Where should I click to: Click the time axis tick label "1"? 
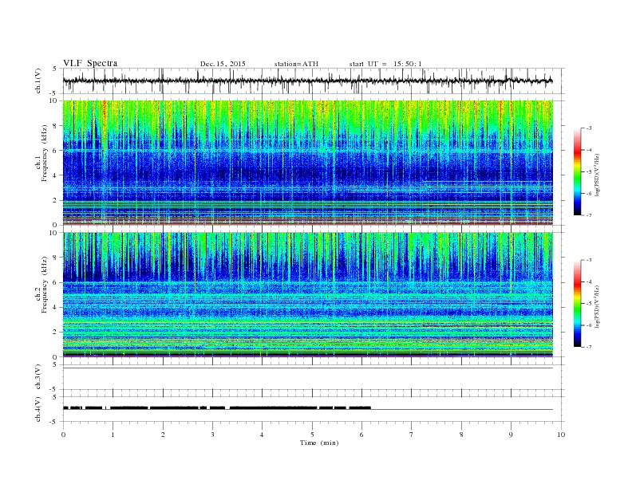point(113,435)
